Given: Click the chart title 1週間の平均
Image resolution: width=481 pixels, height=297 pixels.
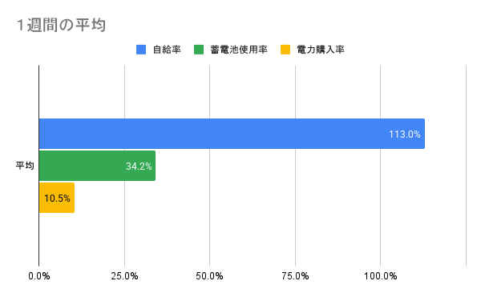Looking at the screenshot, I should click(61, 25).
